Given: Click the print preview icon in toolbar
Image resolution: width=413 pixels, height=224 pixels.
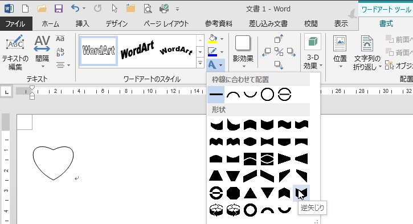Looking at the screenshot, I should click(148, 9).
